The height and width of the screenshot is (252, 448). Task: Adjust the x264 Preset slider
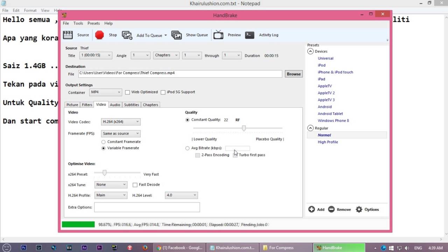(x=104, y=173)
